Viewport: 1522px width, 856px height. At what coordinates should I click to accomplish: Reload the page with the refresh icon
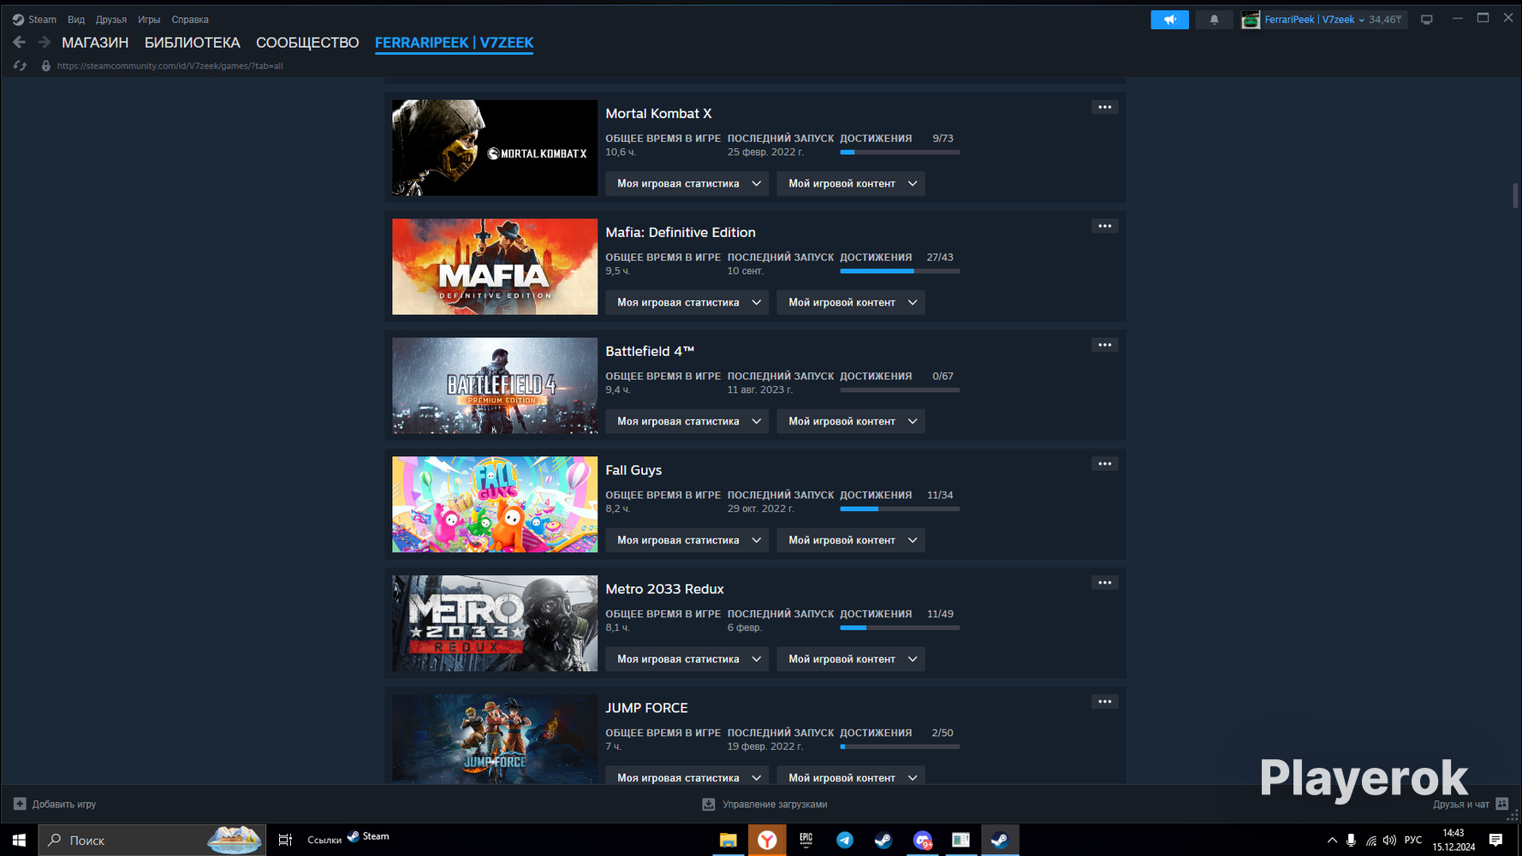click(x=20, y=66)
